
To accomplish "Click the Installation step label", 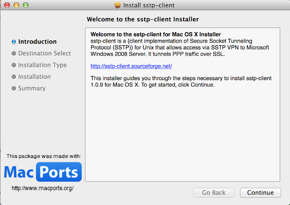I will click(x=34, y=77).
